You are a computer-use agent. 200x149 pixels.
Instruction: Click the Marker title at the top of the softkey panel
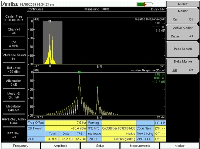183,4
